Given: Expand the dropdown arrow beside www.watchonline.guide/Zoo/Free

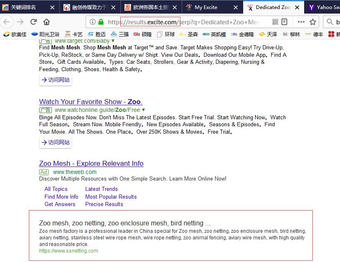Looking at the screenshot, I should [143, 110].
